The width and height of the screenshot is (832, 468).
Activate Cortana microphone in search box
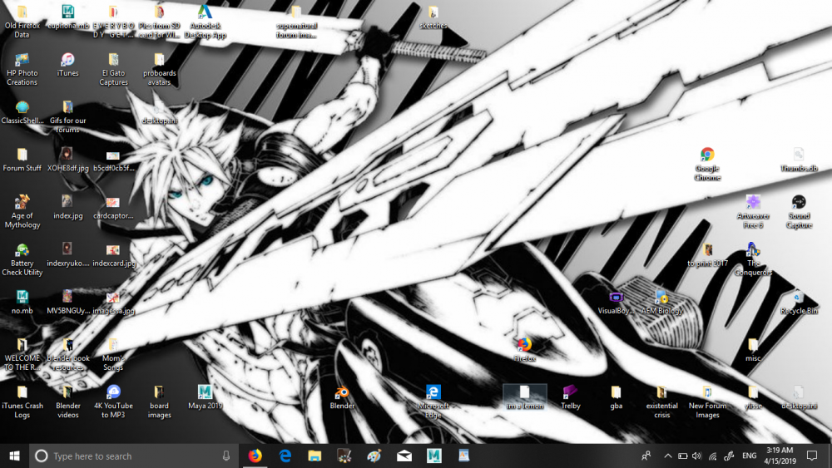pyautogui.click(x=226, y=456)
